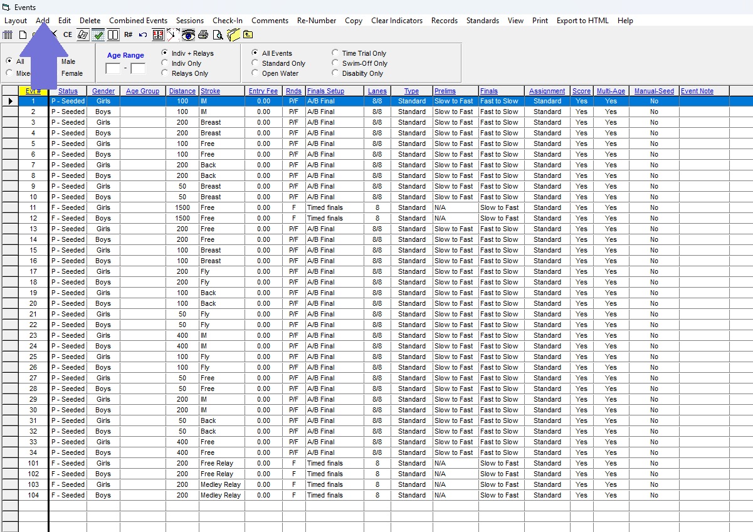Select event number 11 cell

click(33, 207)
